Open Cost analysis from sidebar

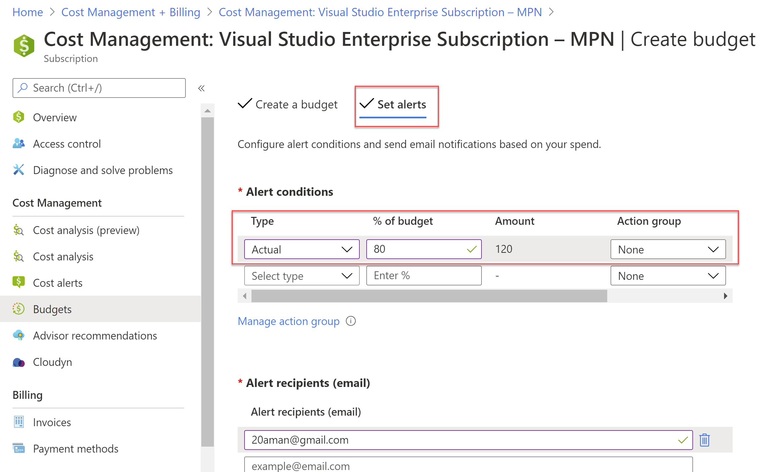click(x=63, y=256)
